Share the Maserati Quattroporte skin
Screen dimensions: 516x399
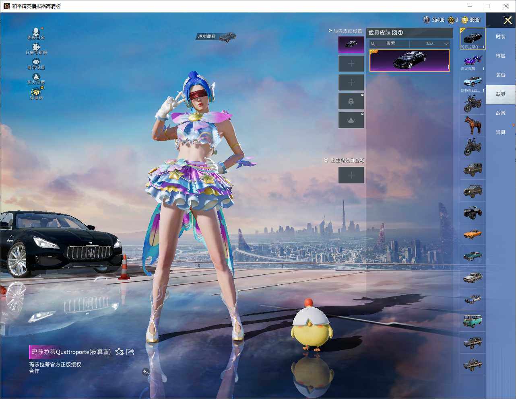click(130, 352)
